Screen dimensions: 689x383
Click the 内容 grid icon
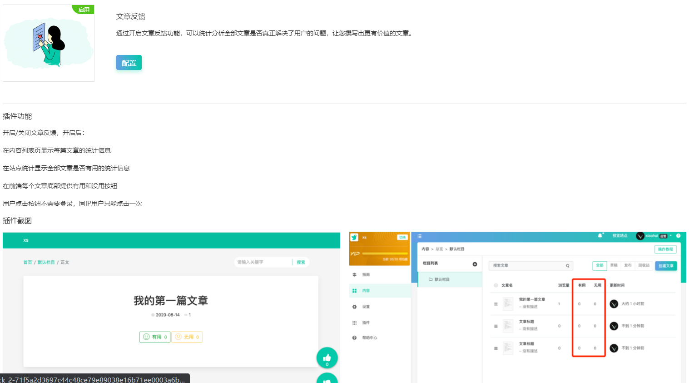(x=354, y=291)
